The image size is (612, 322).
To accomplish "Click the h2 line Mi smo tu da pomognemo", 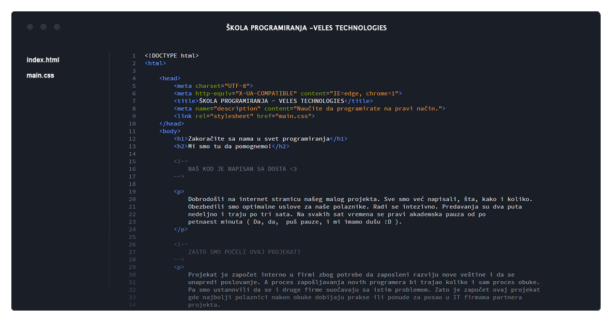I will 231,147.
